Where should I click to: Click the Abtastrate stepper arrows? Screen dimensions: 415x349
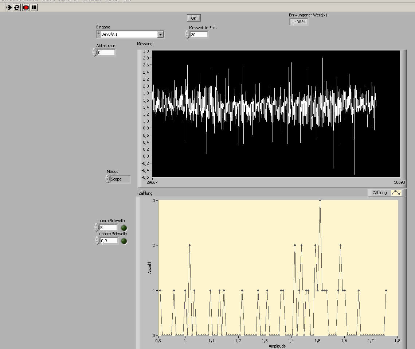point(94,53)
